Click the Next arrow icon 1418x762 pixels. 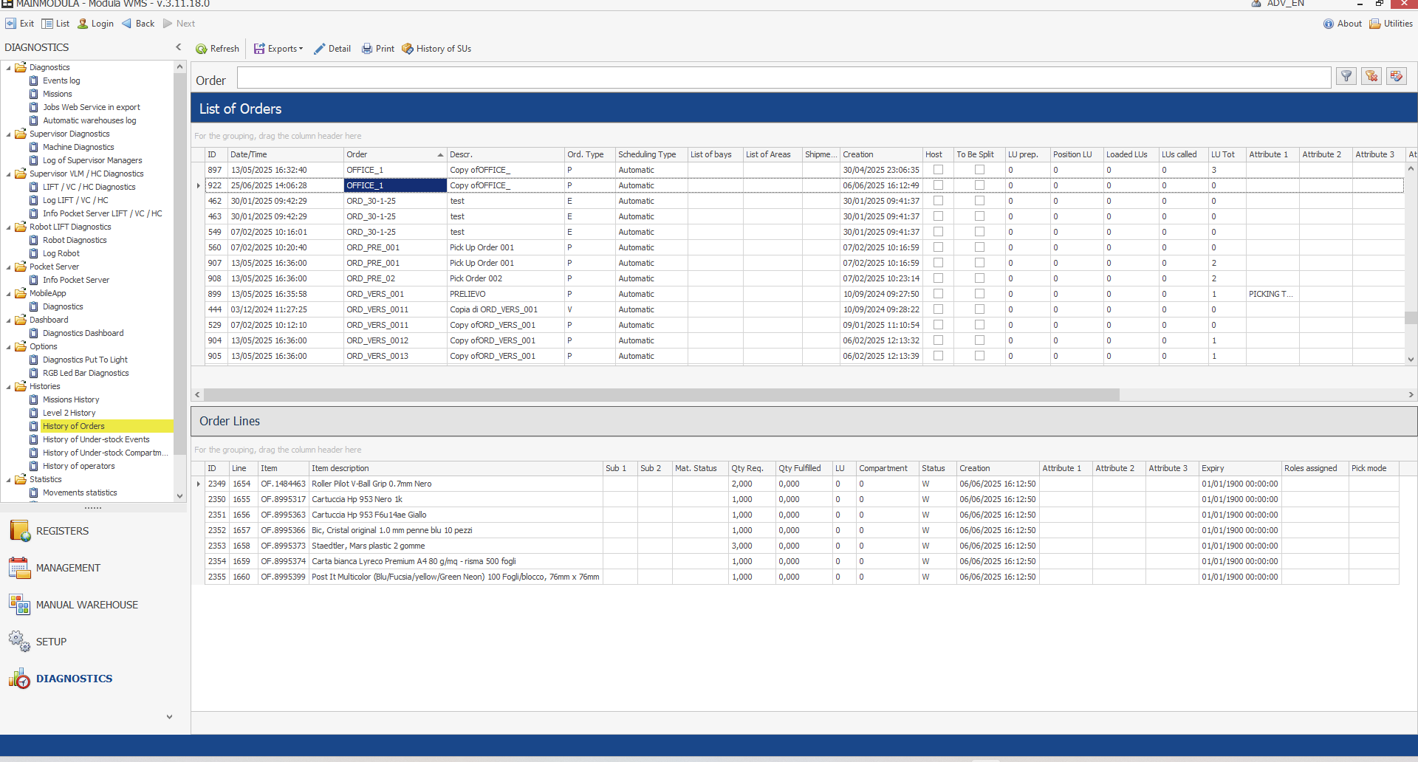[168, 24]
